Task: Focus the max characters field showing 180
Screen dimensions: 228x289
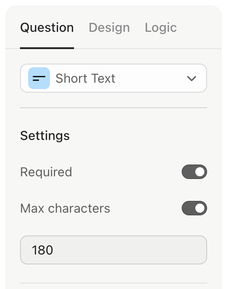Action: [x=114, y=250]
